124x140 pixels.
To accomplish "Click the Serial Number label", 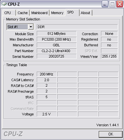I will (23, 57).
